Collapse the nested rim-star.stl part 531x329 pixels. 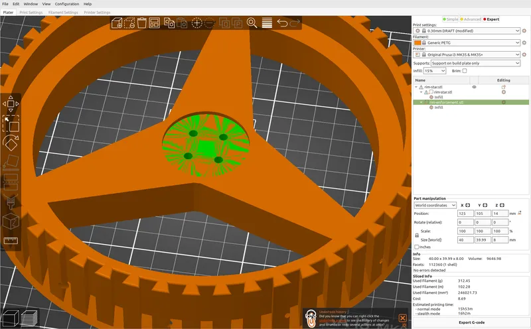tap(421, 92)
